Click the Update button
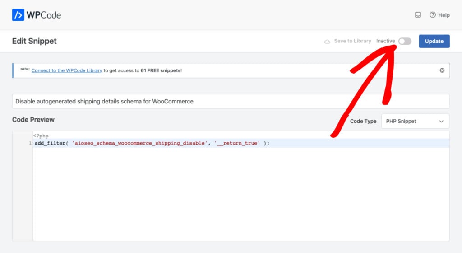Screen dimensions: 462x253 (434, 41)
